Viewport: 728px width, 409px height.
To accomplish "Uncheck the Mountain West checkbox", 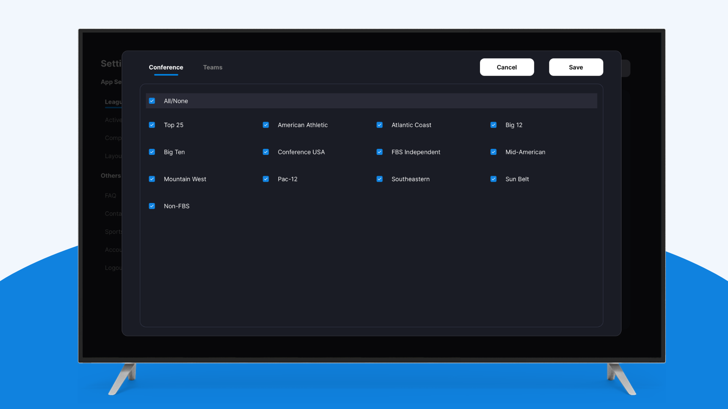I will (152, 179).
